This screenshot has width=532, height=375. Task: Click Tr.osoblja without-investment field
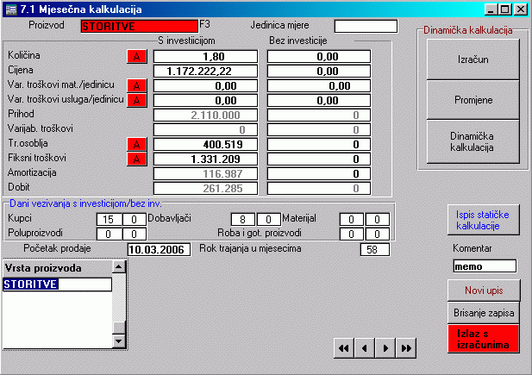319,145
